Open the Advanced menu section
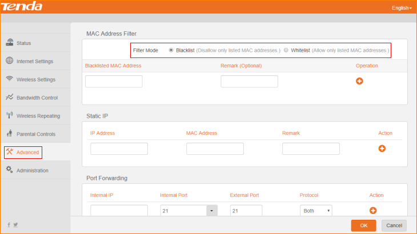Viewport: 417px width, 234px height. point(23,152)
